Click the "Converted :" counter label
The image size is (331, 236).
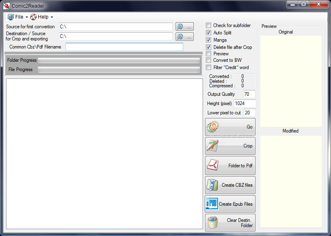[220, 76]
